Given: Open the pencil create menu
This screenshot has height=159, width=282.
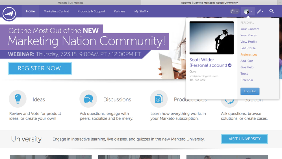Looking at the screenshot, I should [x=260, y=12].
